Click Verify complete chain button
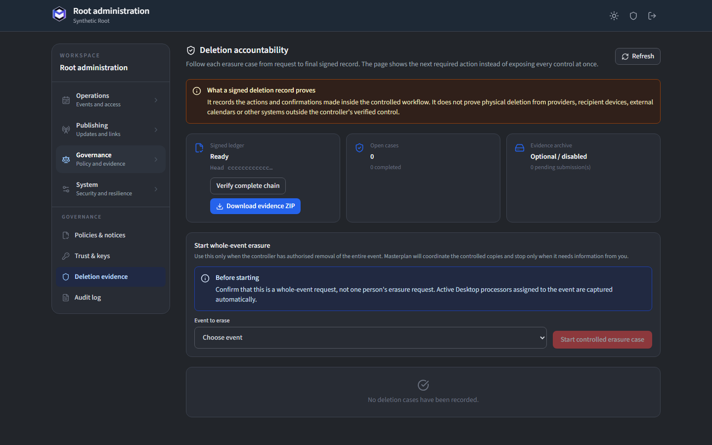712x445 pixels. [x=248, y=186]
